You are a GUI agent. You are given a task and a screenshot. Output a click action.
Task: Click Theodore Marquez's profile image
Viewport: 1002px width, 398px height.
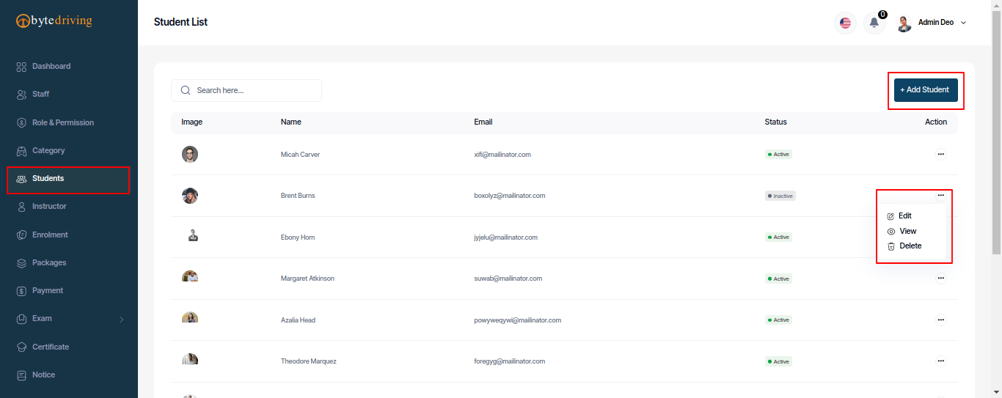pyautogui.click(x=190, y=359)
